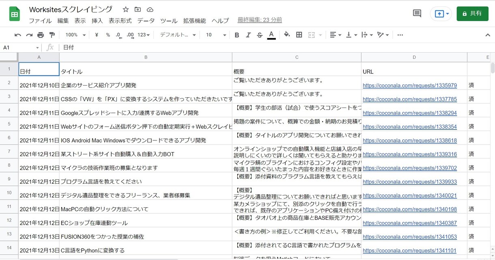
Task: Open link coconala.com/requests/1339316
Action: coord(410,155)
